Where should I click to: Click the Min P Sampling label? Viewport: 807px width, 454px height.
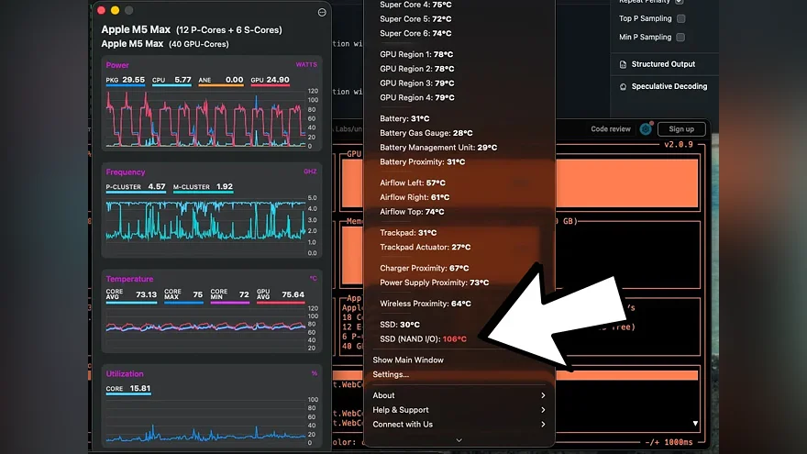[646, 37]
